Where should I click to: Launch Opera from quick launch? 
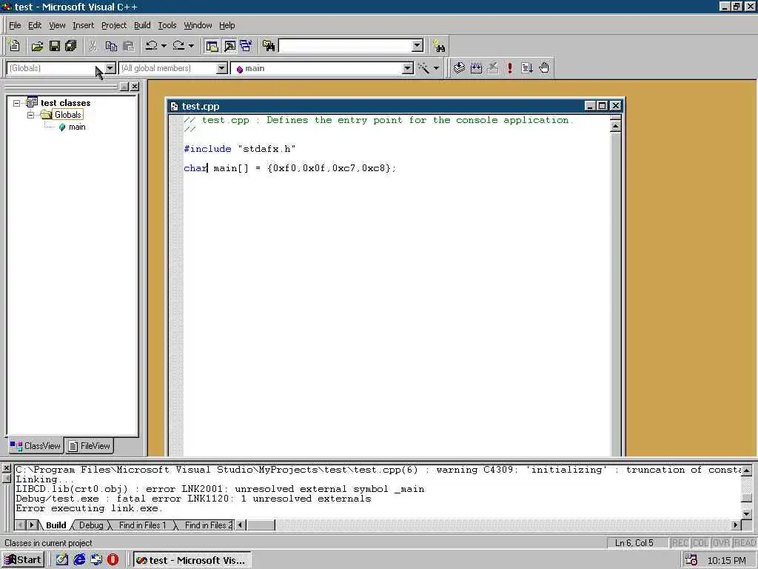[113, 560]
